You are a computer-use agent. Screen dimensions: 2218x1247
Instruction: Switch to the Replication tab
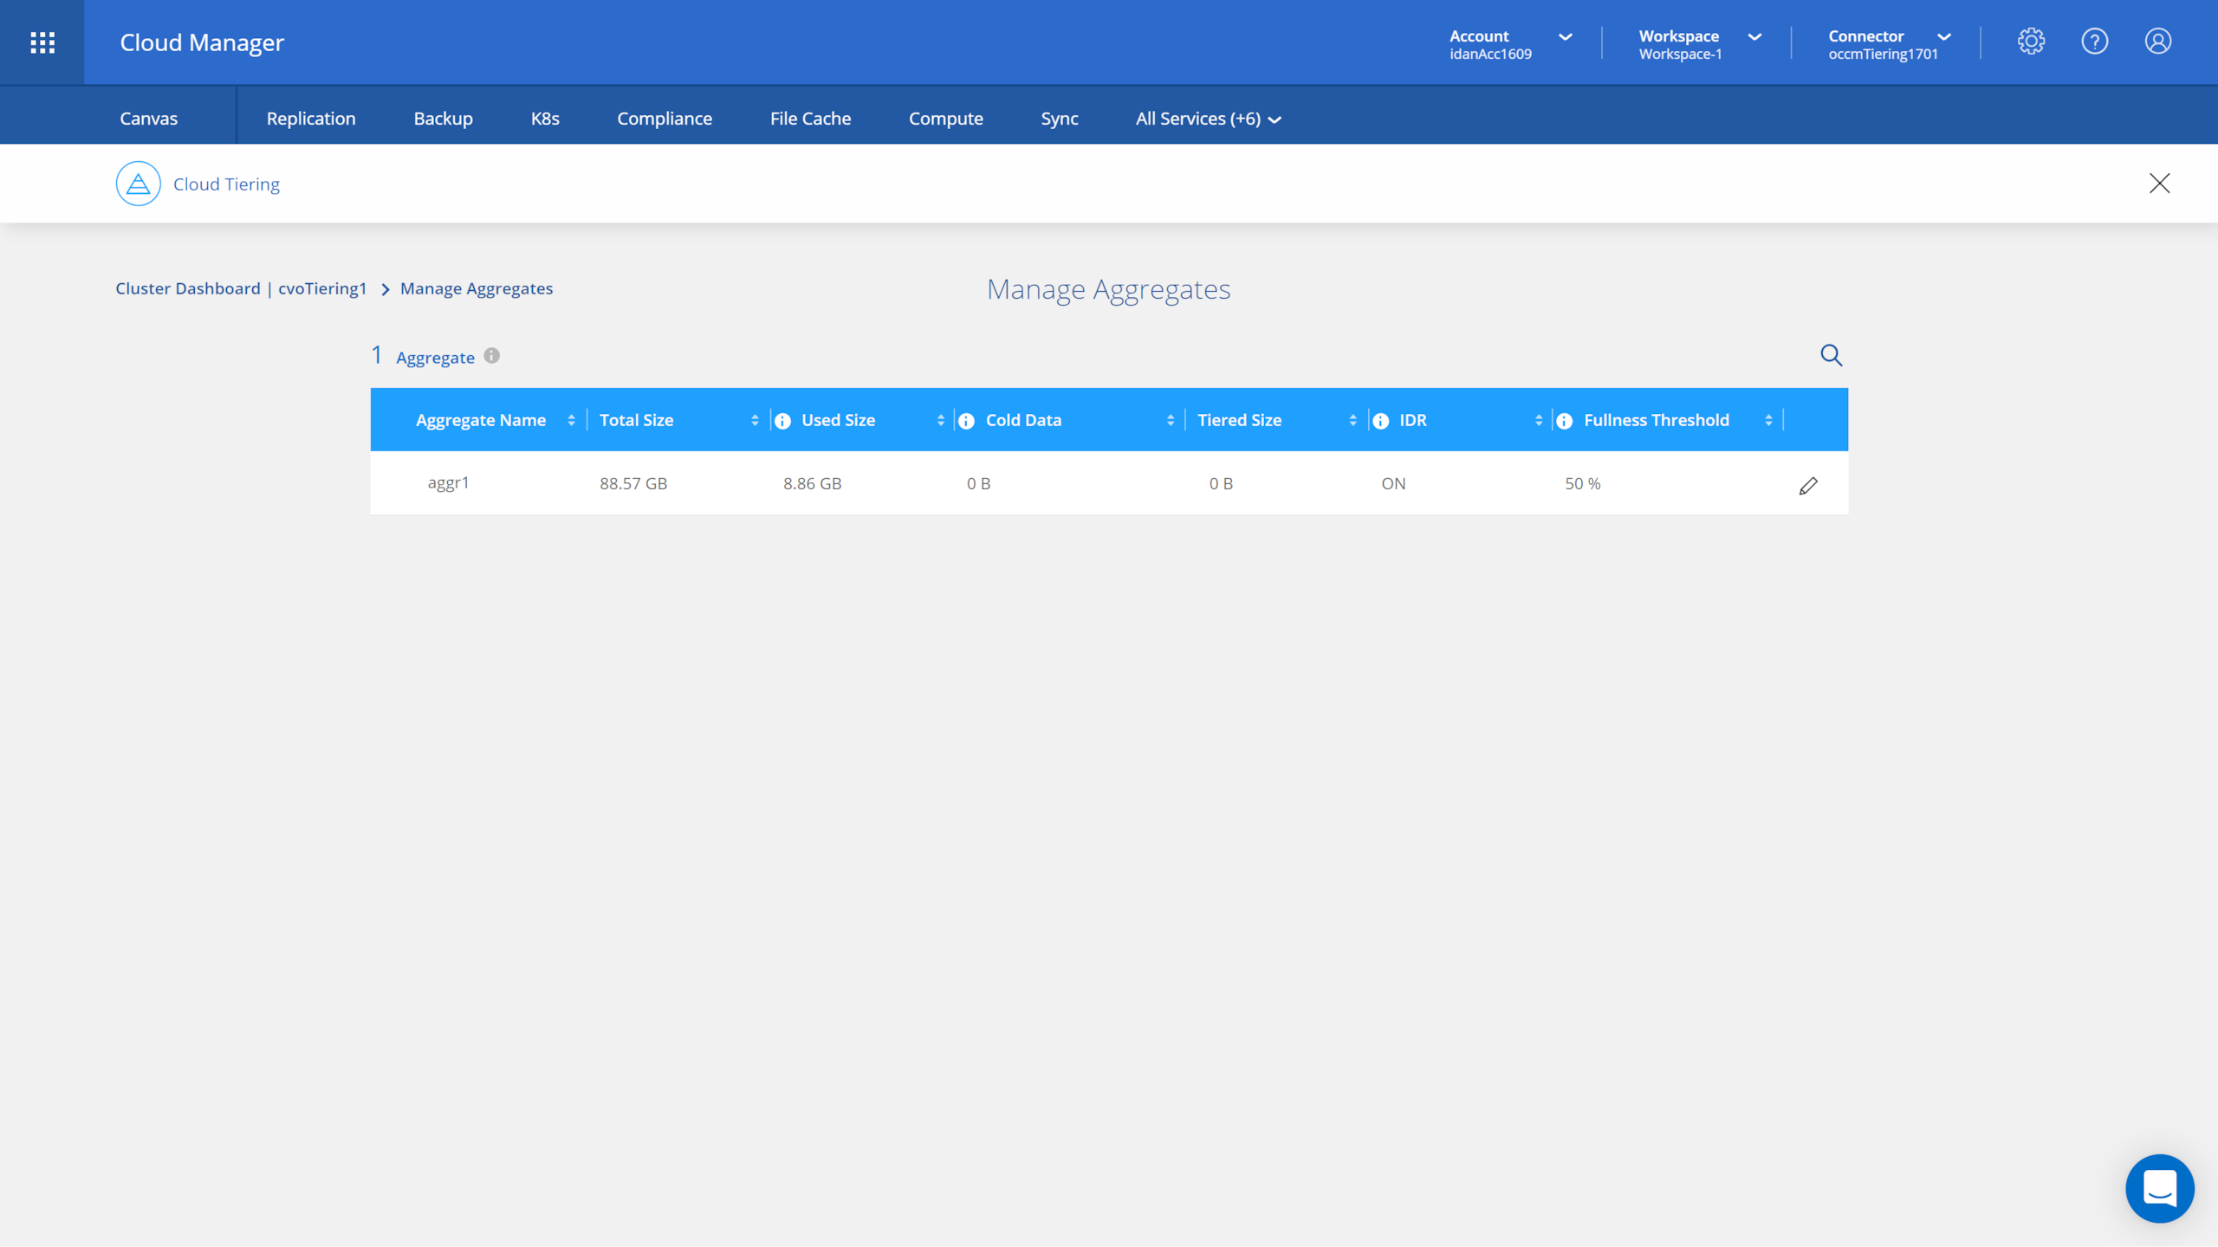[x=311, y=119]
